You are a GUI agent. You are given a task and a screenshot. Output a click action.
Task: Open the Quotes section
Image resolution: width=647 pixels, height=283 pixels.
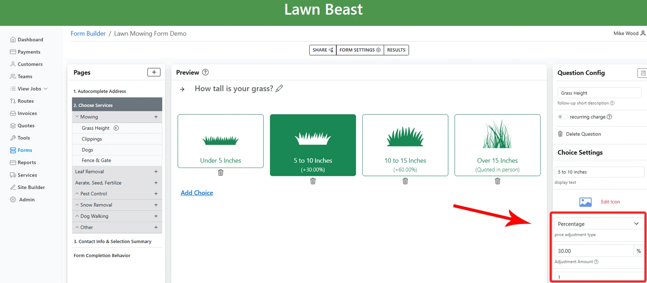click(22, 126)
